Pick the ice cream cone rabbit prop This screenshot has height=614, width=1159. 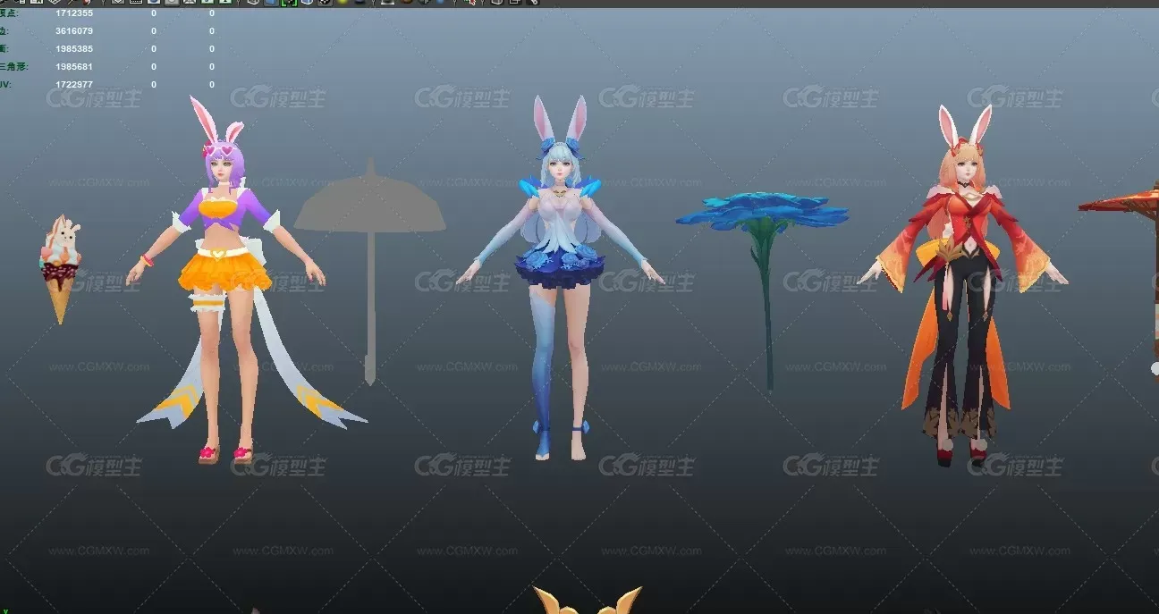[x=60, y=269]
